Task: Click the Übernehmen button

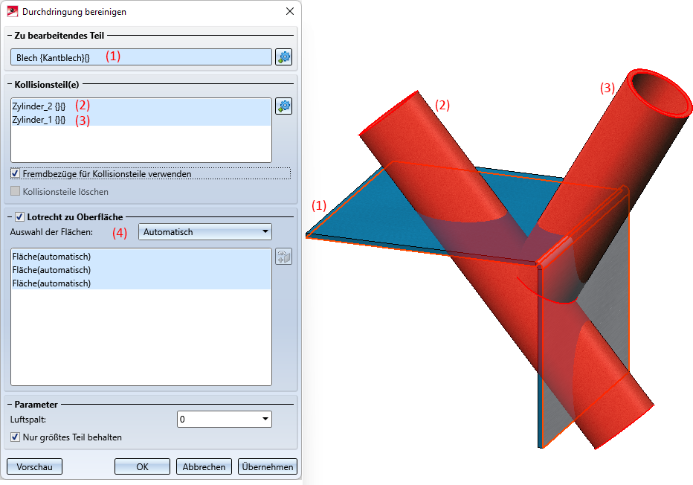Action: coord(268,466)
